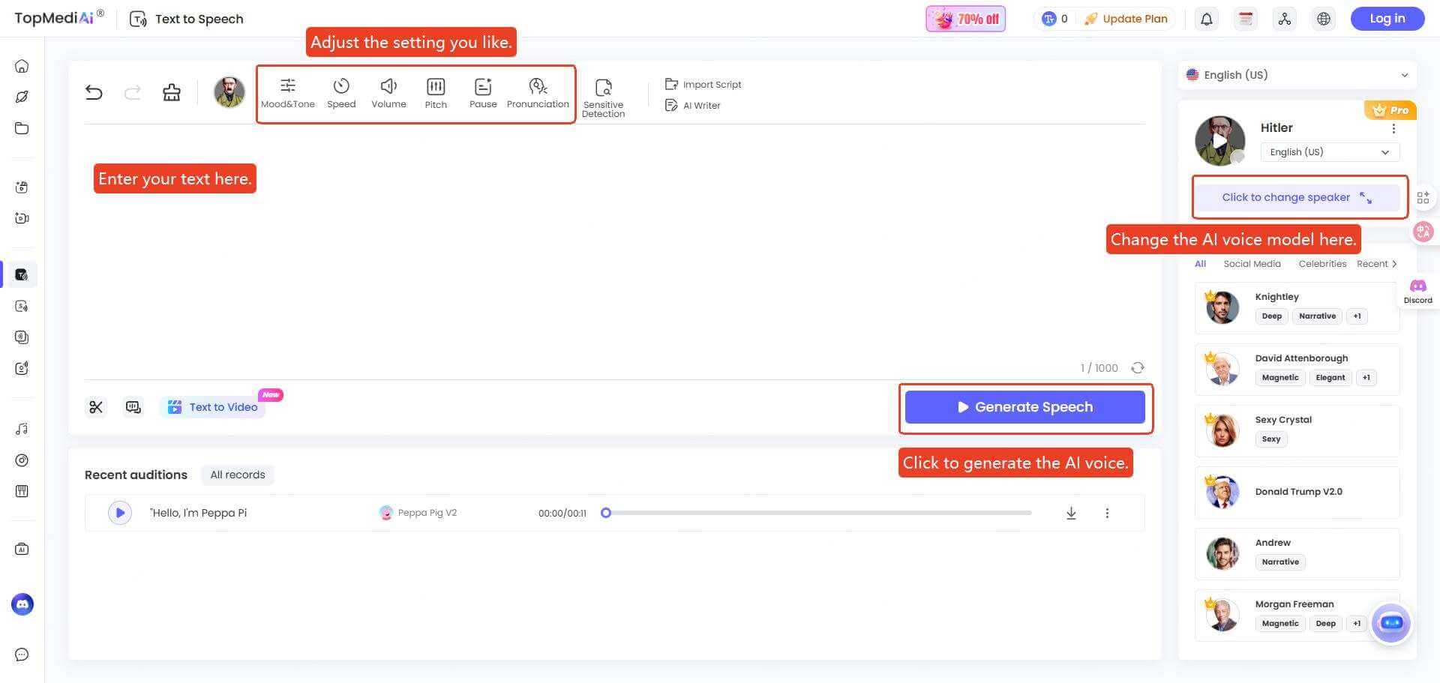This screenshot has width=1440, height=683.
Task: Open the All records tab
Action: pos(237,474)
